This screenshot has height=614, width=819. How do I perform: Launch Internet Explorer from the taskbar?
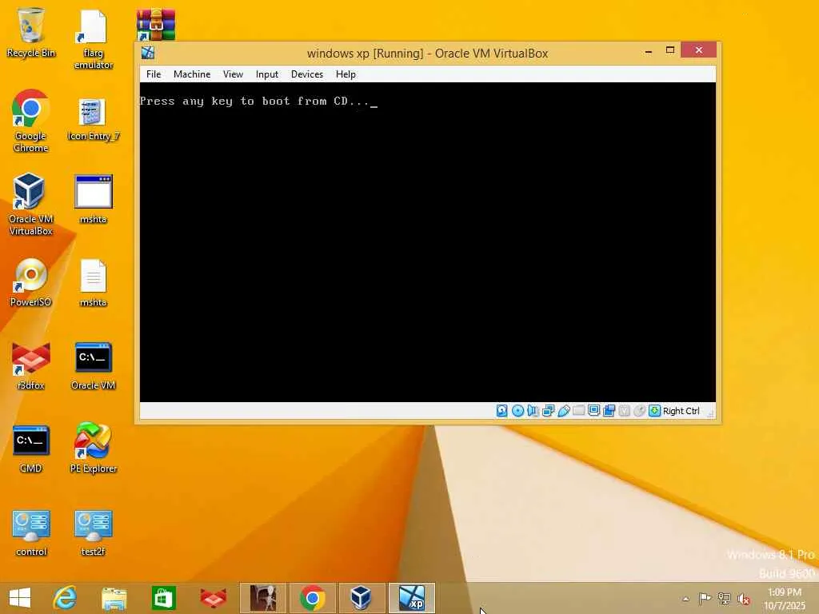tap(65, 598)
